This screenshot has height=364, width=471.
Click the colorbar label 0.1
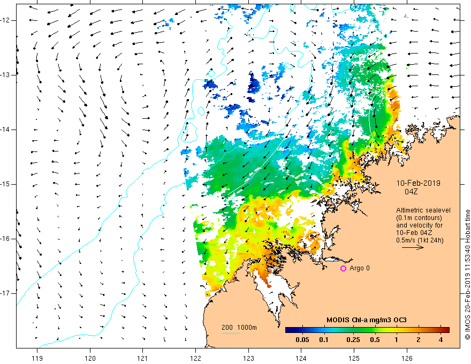pyautogui.click(x=324, y=340)
